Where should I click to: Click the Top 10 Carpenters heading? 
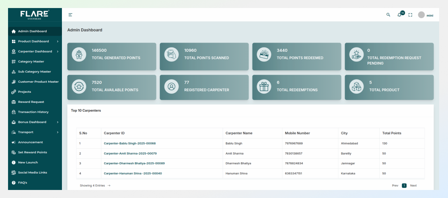click(86, 111)
